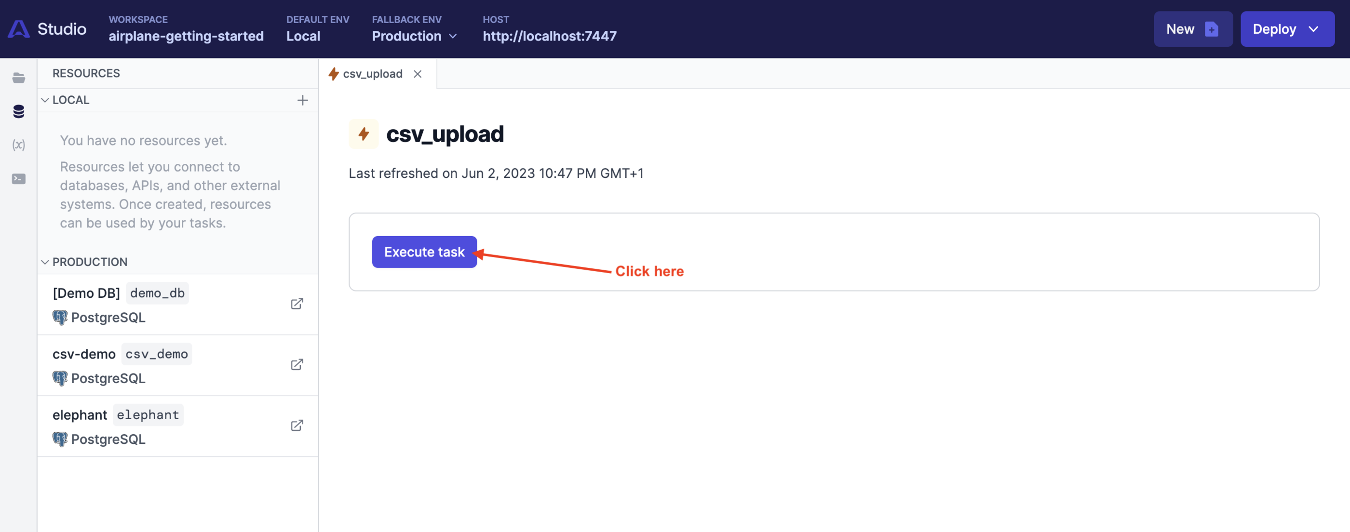
Task: Open Demo DB resource external link icon
Action: pyautogui.click(x=297, y=304)
